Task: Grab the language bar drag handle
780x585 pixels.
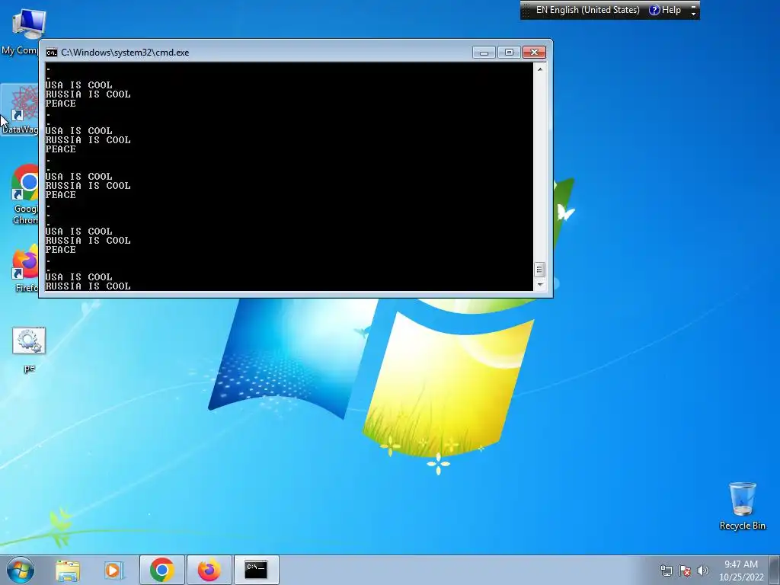Action: click(526, 10)
